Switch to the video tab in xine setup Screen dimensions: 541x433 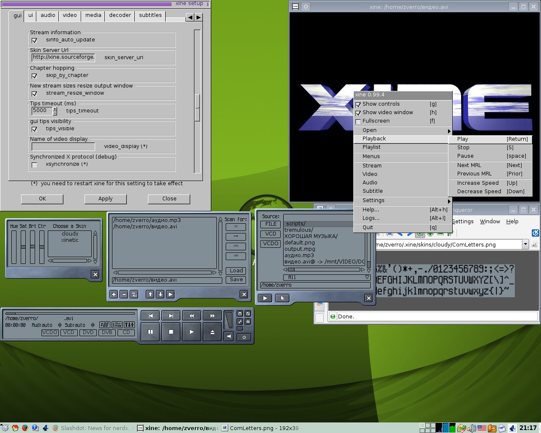(70, 15)
